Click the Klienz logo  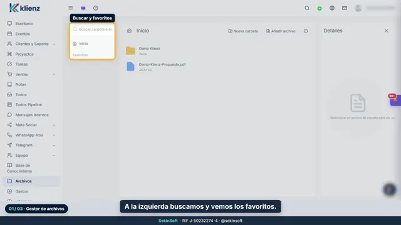click(24, 8)
